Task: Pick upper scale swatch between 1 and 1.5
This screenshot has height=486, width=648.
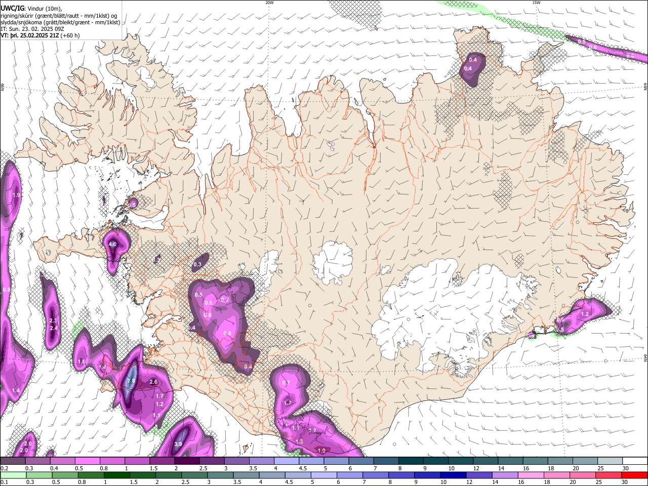Action: coord(137,461)
